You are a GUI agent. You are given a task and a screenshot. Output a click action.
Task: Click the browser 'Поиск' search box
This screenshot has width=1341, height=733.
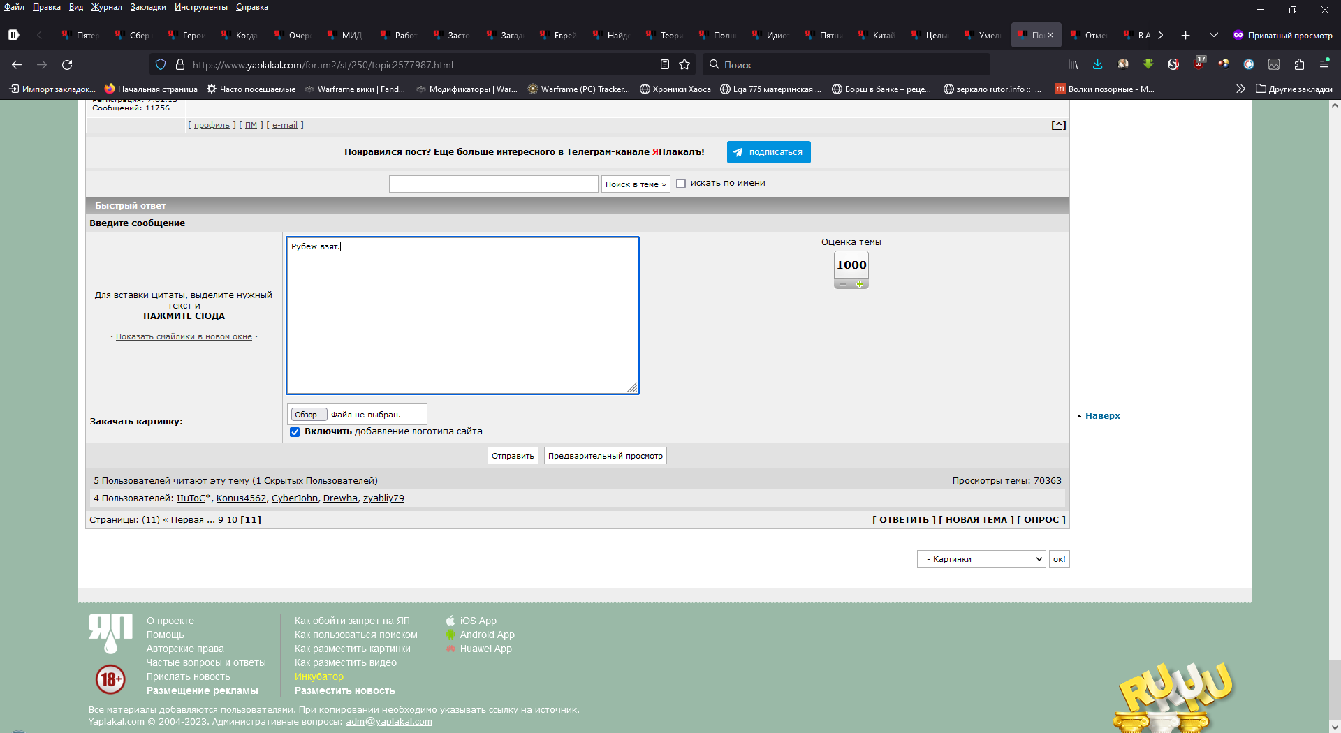click(x=847, y=65)
